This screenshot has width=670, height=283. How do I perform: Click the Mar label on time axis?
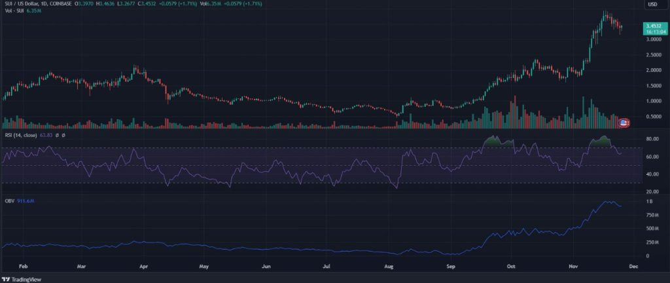pos(81,267)
